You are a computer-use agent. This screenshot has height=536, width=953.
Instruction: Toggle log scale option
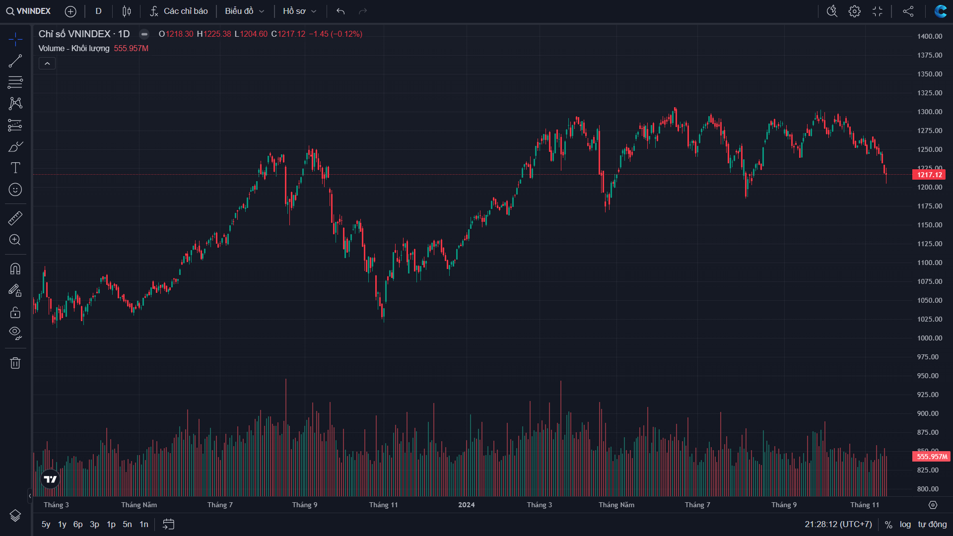click(905, 525)
